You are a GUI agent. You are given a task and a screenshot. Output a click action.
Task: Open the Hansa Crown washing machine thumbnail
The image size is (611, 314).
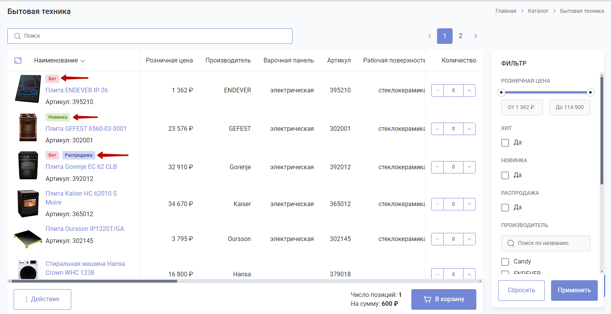pos(28,270)
